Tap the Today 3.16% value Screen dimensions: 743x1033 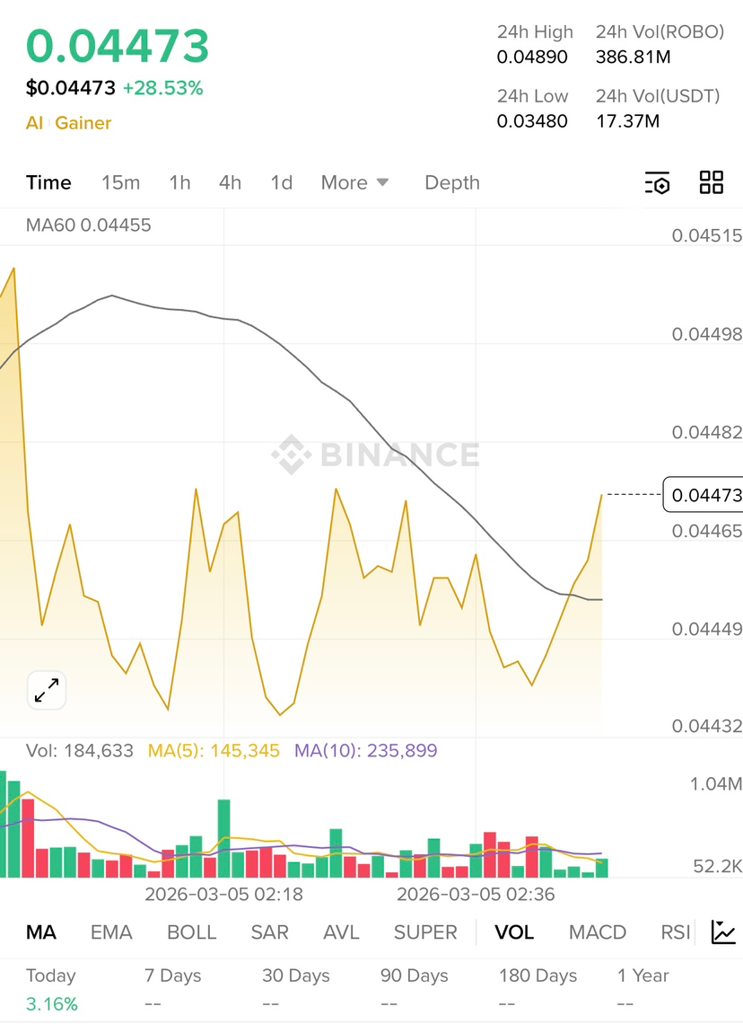coord(51,1004)
